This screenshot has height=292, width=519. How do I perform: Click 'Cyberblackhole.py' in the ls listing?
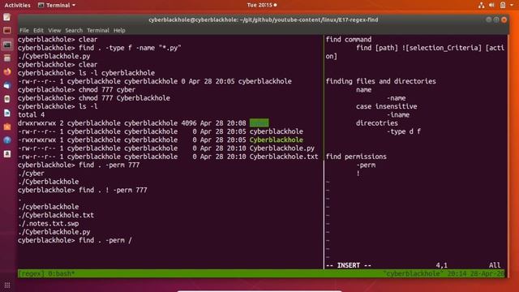coord(281,148)
